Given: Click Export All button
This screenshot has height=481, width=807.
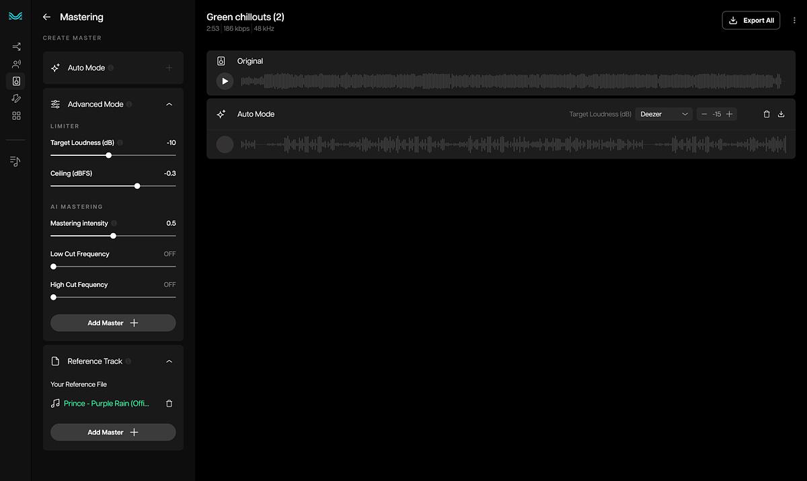Looking at the screenshot, I should pyautogui.click(x=751, y=21).
